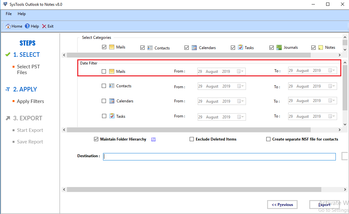Click the funnel icon beside 2. APPLY

coord(8,89)
